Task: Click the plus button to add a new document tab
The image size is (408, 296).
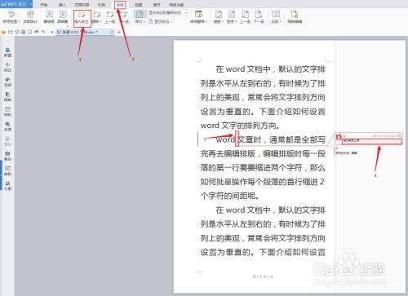Action: click(x=119, y=32)
